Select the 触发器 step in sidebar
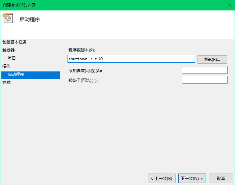The height and width of the screenshot is (185, 235). pyautogui.click(x=8, y=50)
